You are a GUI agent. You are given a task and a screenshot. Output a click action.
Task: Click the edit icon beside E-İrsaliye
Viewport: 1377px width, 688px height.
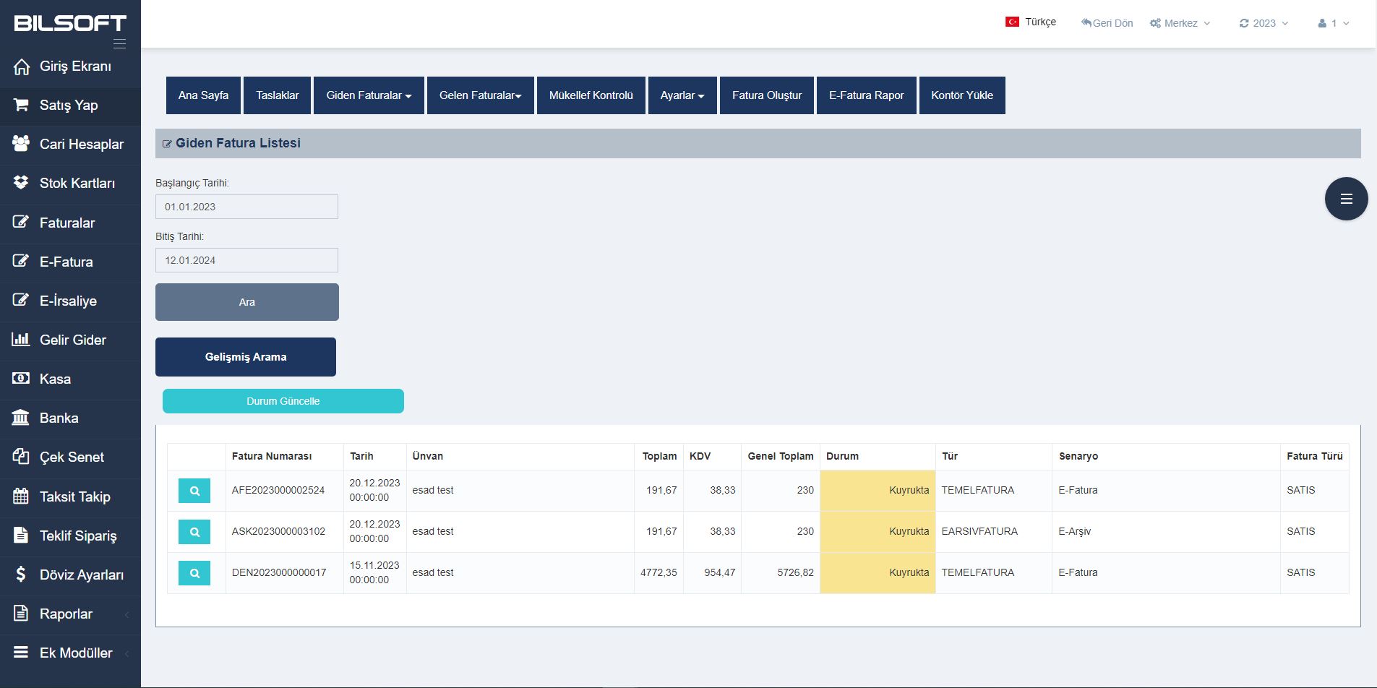[x=21, y=300]
